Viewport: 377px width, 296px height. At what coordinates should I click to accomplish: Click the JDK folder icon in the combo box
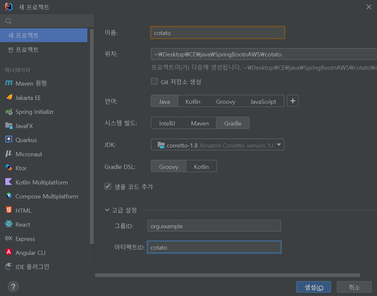[x=161, y=145]
